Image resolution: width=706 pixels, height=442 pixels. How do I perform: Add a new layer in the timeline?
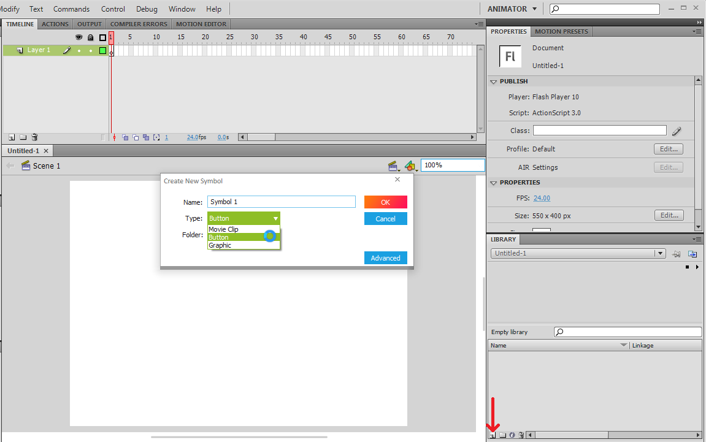pos(12,137)
